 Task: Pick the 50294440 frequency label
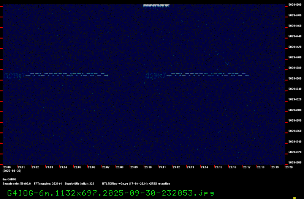click(295, 36)
